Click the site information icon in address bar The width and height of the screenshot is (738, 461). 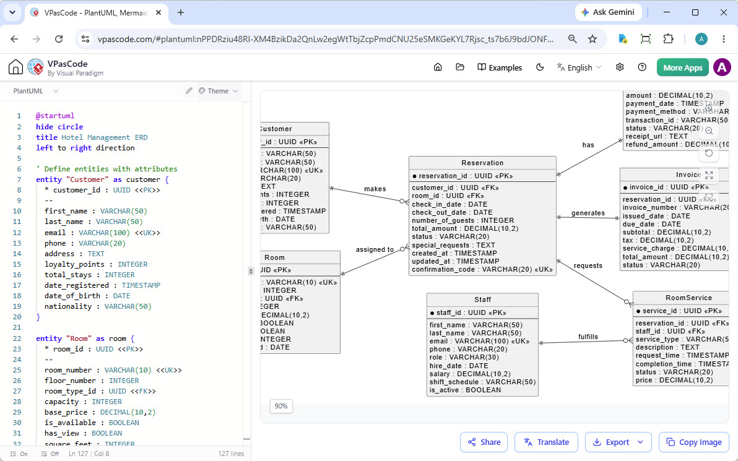(x=85, y=39)
